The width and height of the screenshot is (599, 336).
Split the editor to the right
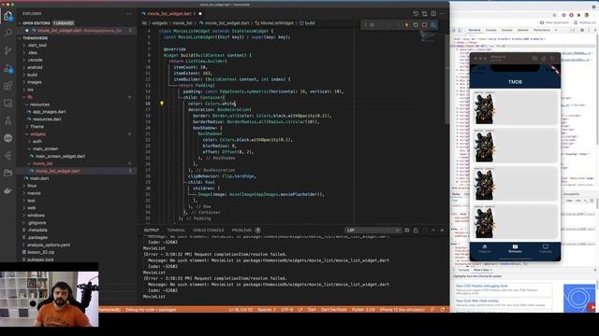(433, 14)
